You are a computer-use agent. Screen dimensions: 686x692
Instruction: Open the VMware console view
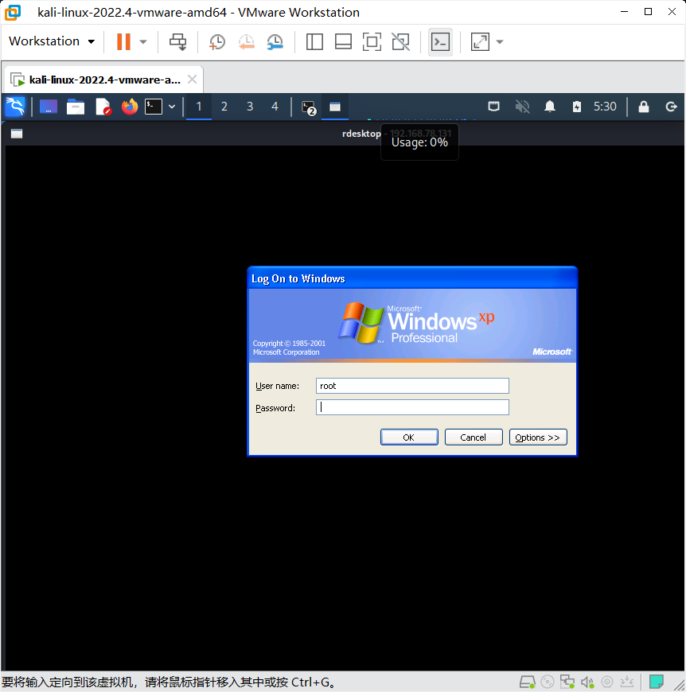(x=440, y=42)
